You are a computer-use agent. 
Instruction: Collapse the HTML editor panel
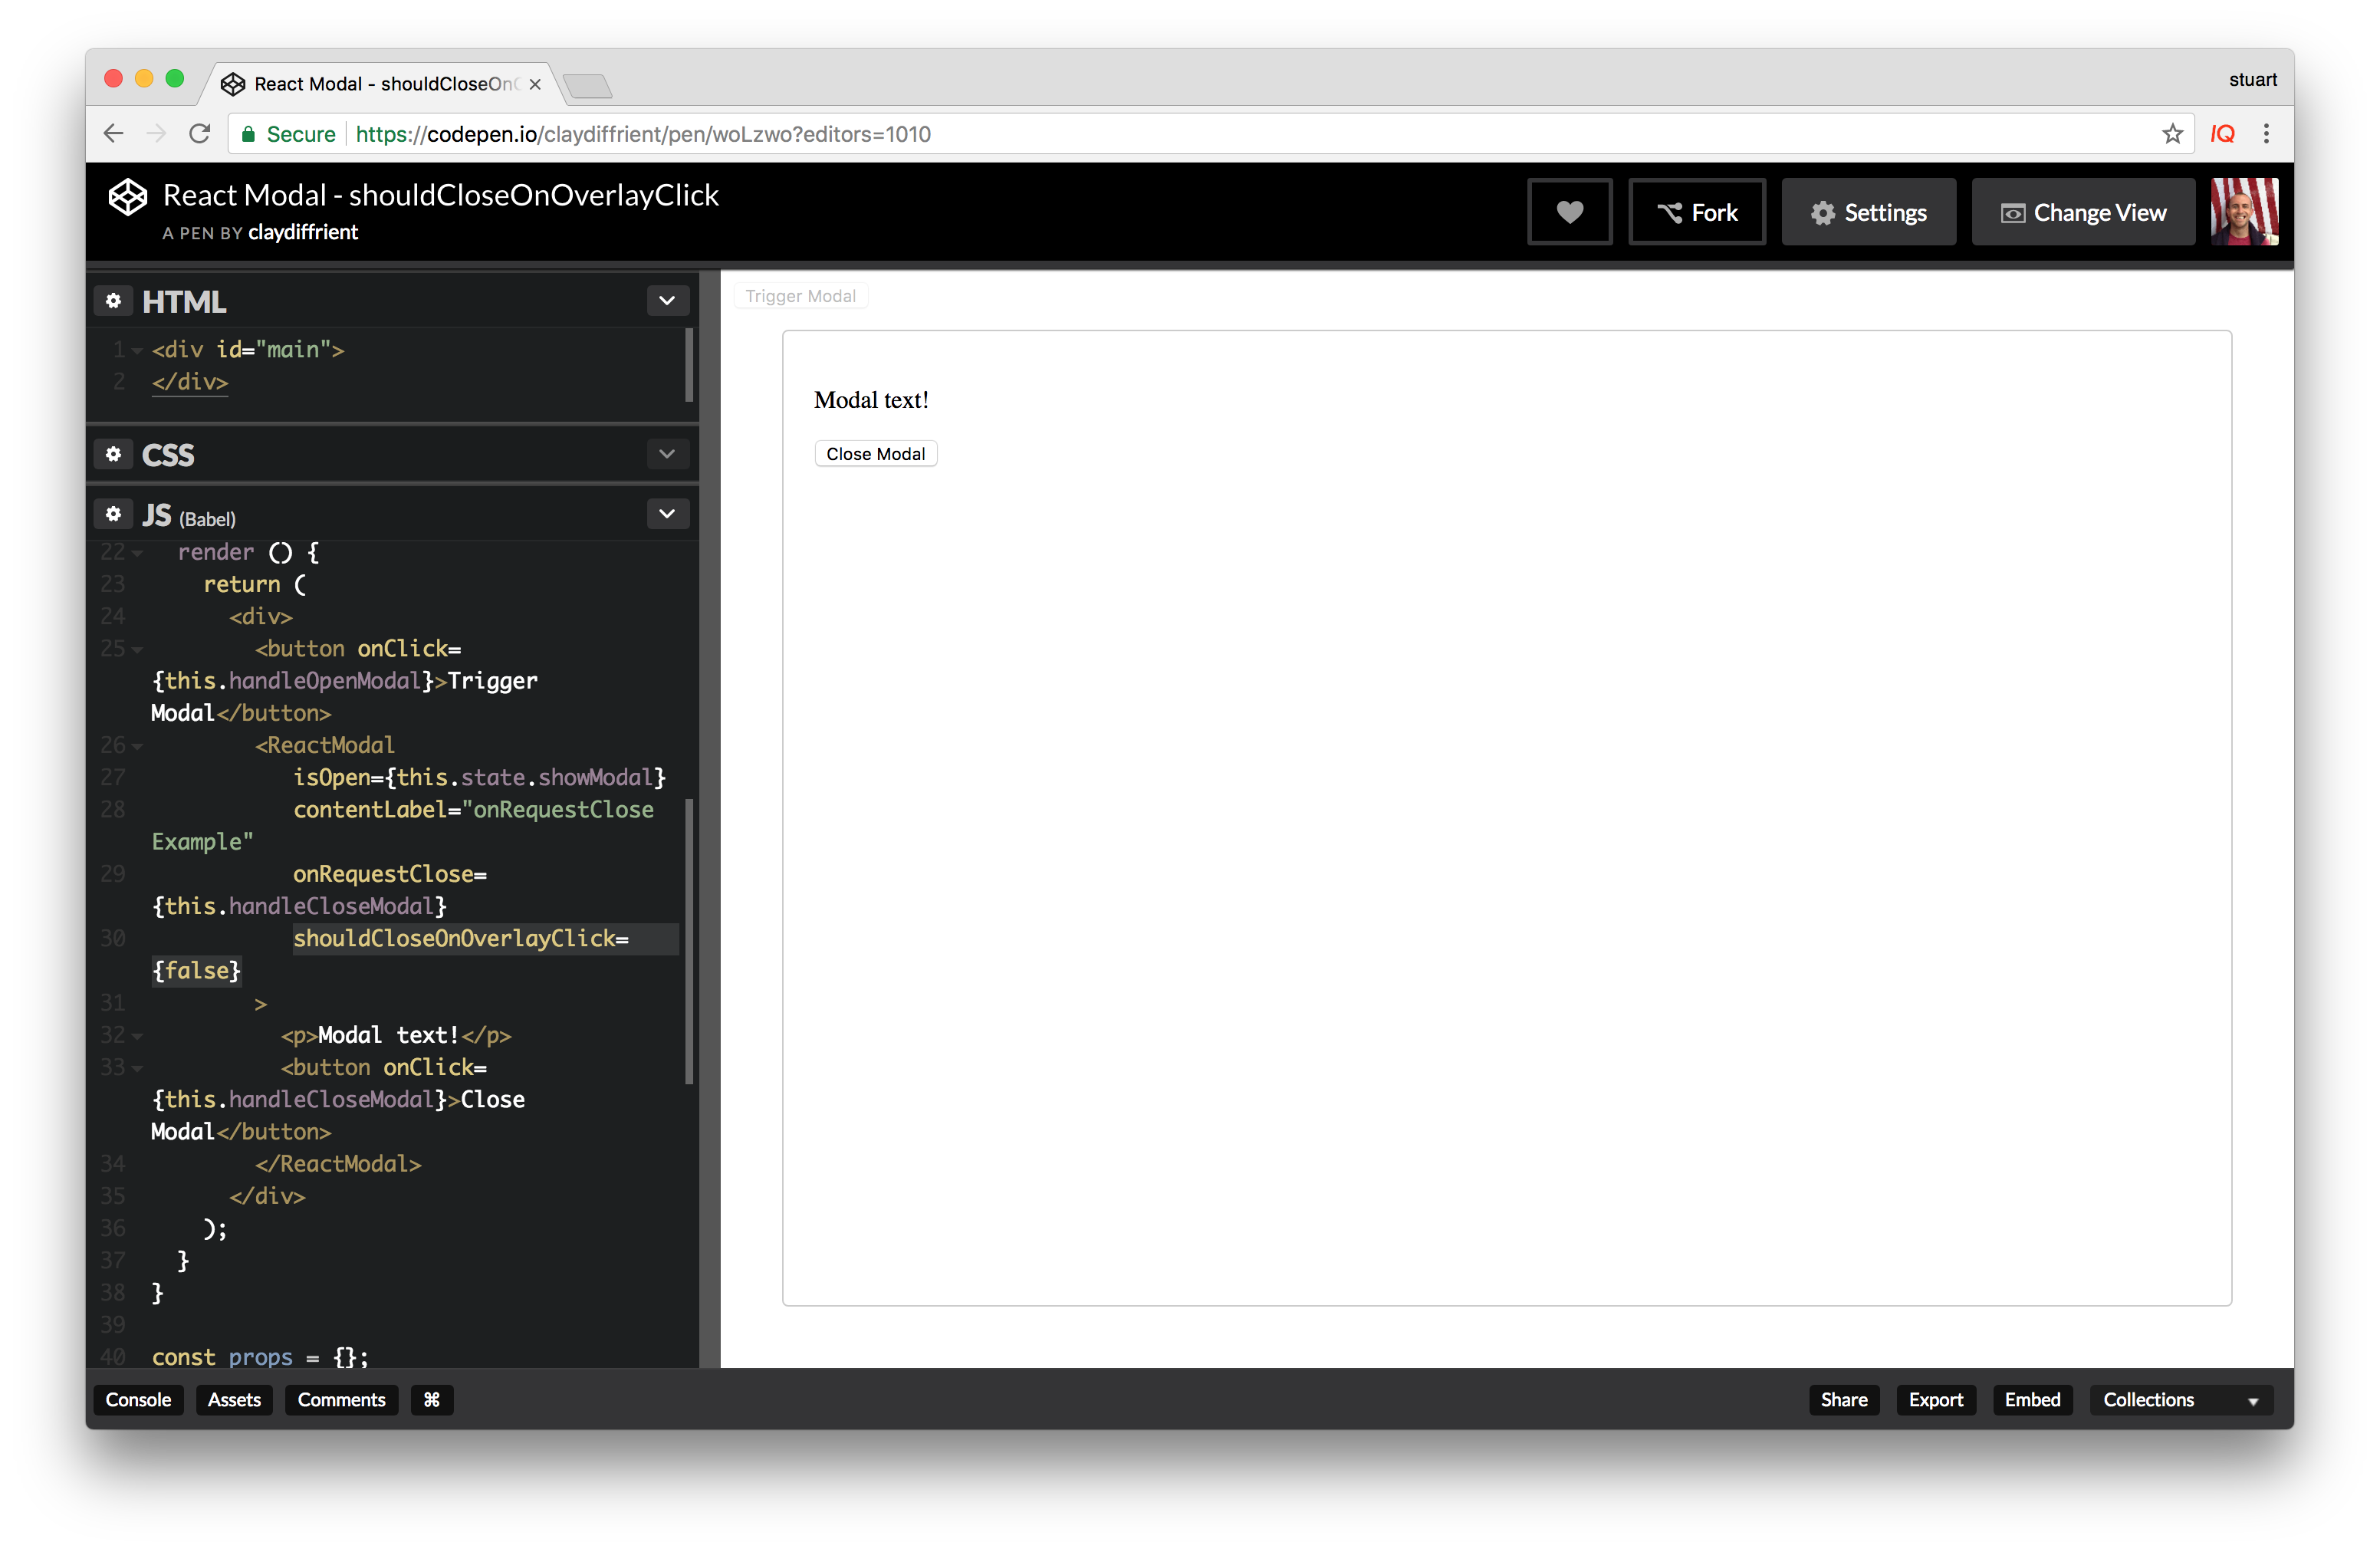(x=667, y=301)
